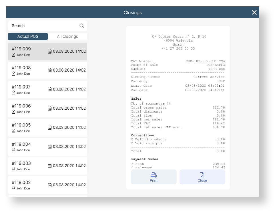277x215 pixels.
Task: Click user icon under closing #119.005
Action: [x=13, y=131]
